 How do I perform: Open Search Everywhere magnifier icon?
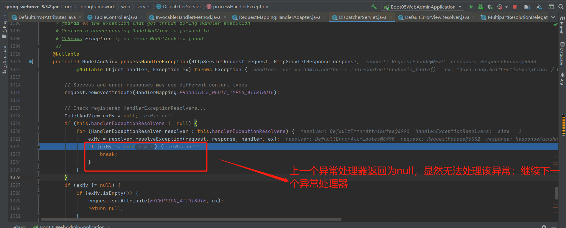coord(561,6)
